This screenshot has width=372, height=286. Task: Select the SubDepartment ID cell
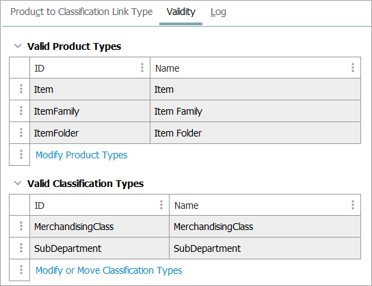coord(99,248)
